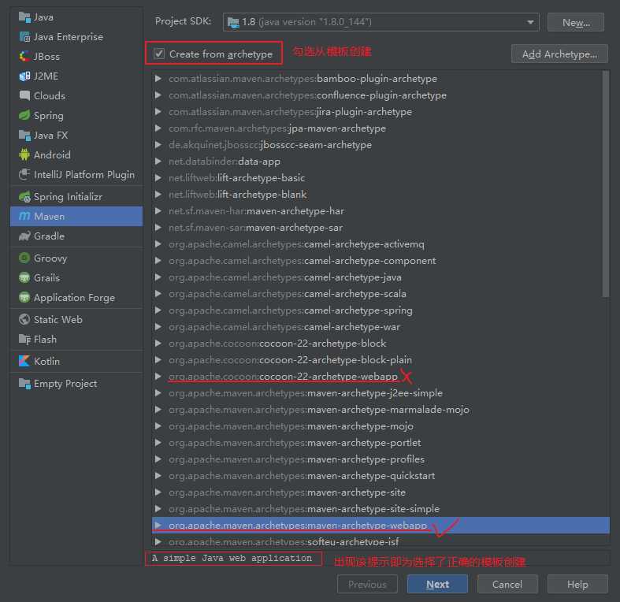The width and height of the screenshot is (620, 602).
Task: Click the Static Web globe icon
Action: pos(24,320)
